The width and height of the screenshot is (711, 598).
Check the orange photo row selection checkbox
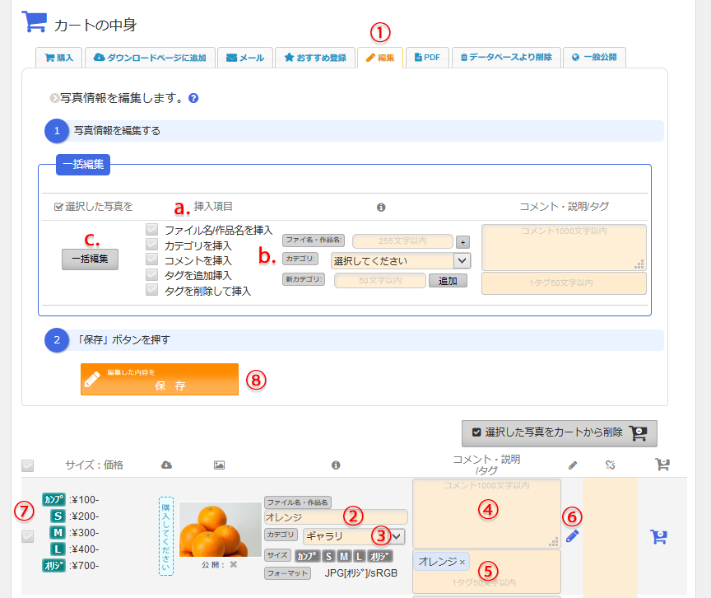click(28, 536)
